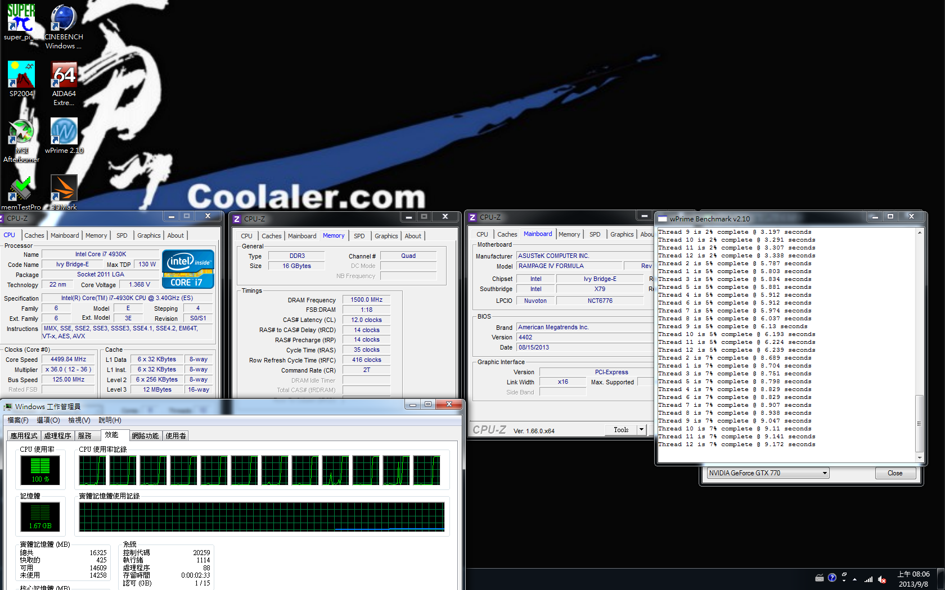The height and width of the screenshot is (590, 945).
Task: Click the Windows Task Manager title bar icon
Action: point(8,406)
